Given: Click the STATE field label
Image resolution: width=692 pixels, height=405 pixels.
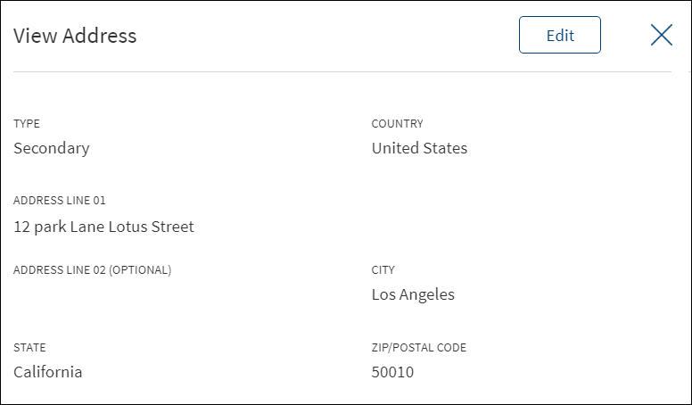Looking at the screenshot, I should point(29,348).
